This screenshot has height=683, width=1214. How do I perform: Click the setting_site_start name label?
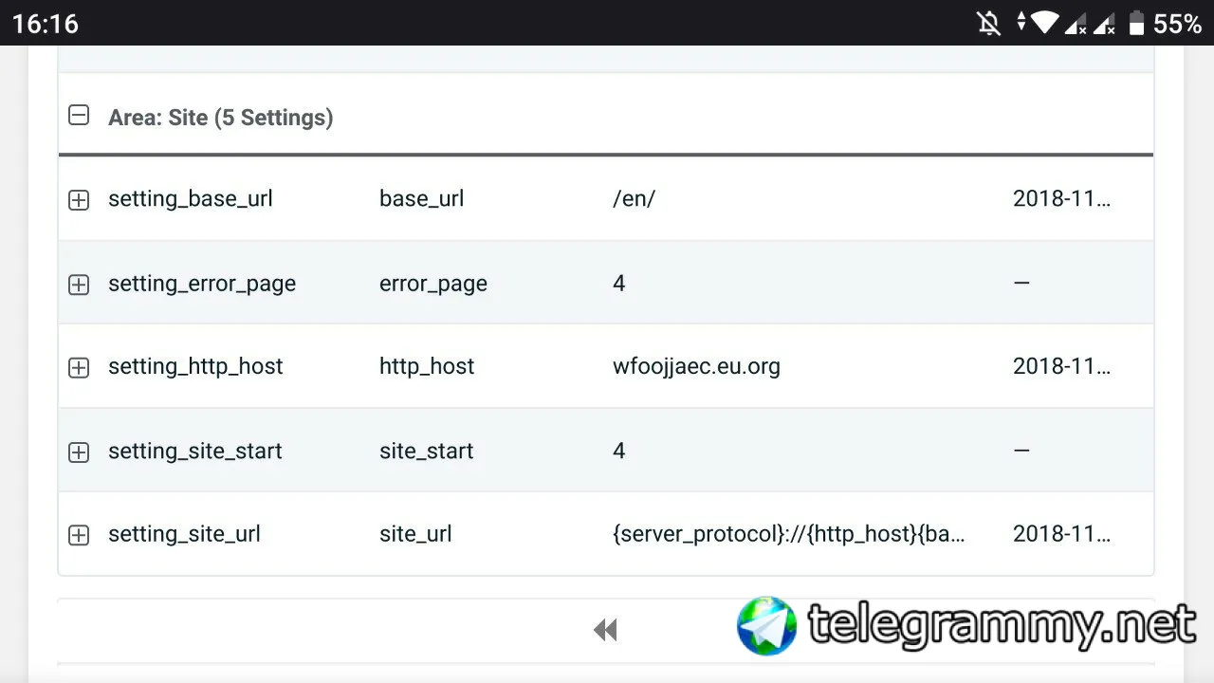195,451
